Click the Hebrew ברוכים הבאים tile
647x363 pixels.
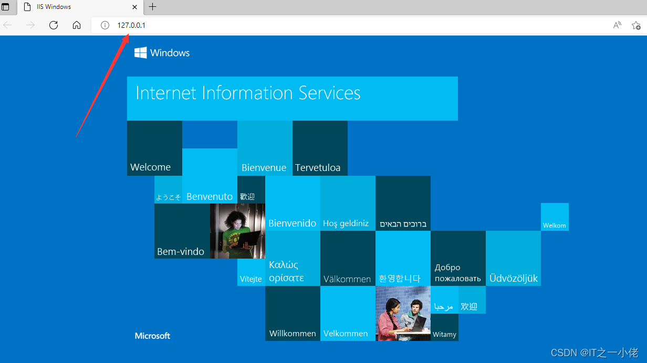pos(403,203)
